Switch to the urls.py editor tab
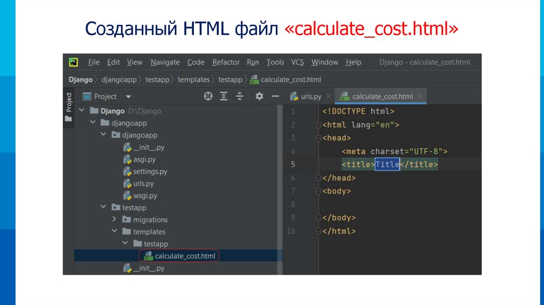This screenshot has height=305, width=544. [x=305, y=97]
